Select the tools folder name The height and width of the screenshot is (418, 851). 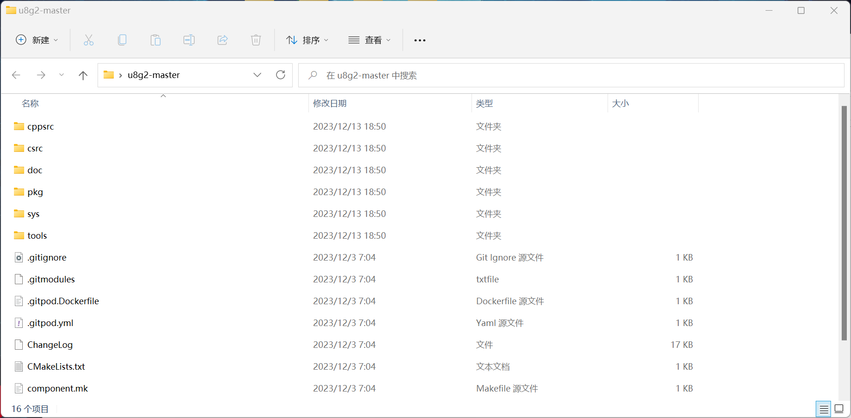[37, 235]
